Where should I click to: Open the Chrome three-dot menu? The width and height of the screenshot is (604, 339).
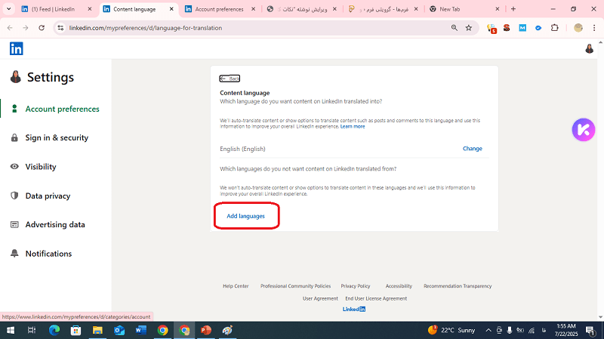pos(594,28)
